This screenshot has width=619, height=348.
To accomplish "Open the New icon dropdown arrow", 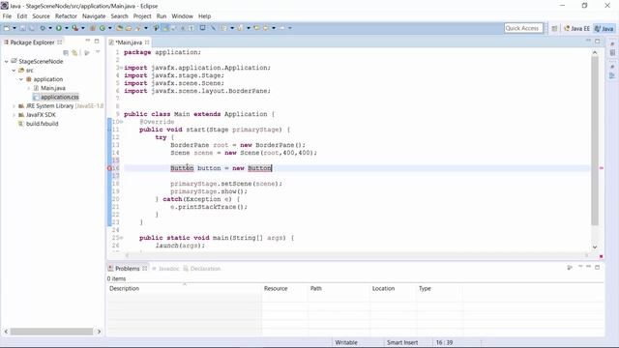I will pyautogui.click(x=15, y=28).
